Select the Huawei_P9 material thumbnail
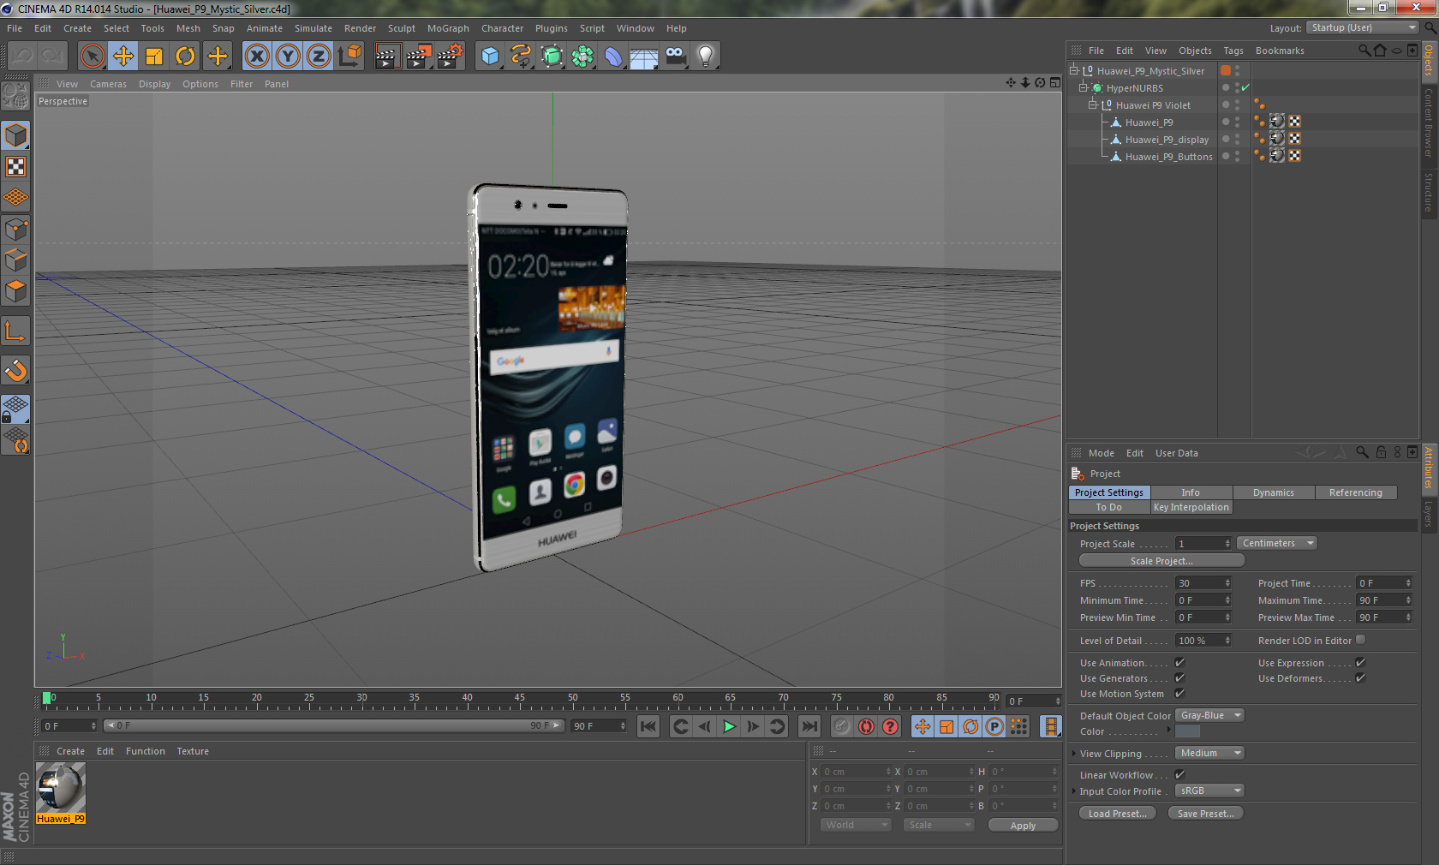Screen dimensions: 1439x865 tap(61, 788)
